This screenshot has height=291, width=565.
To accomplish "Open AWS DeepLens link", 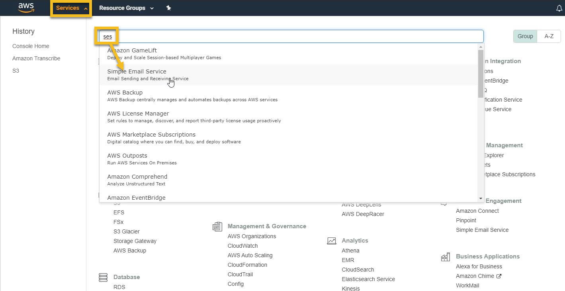I will pos(361,204).
